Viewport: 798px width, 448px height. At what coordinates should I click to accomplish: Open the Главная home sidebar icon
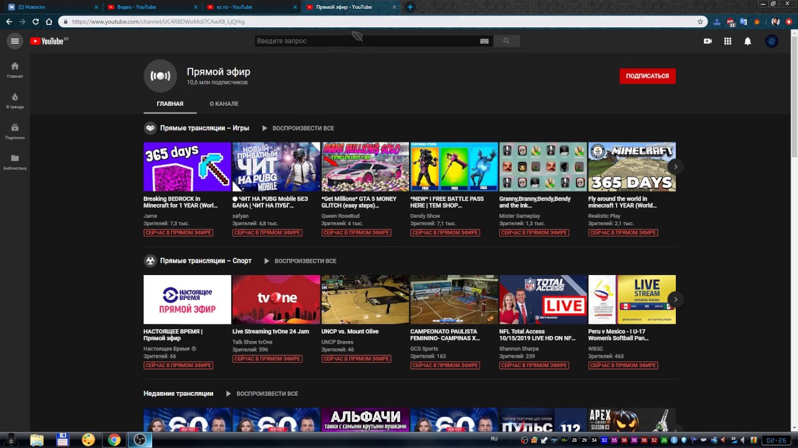point(15,70)
